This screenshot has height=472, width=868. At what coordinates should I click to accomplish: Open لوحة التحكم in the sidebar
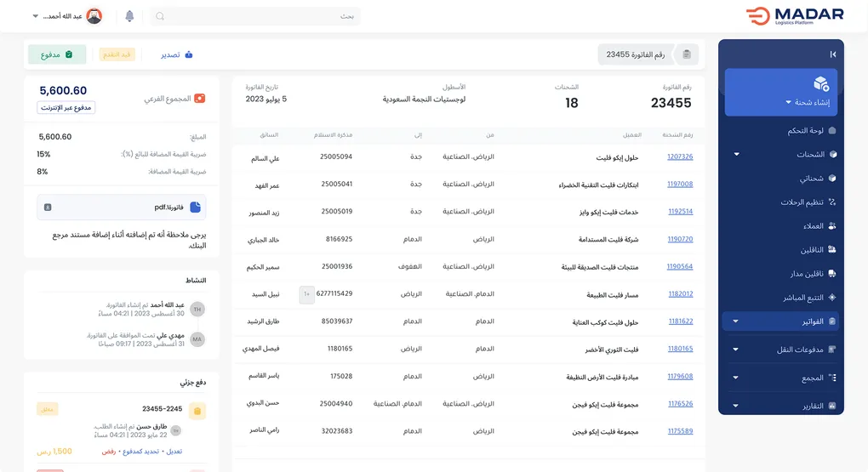tap(804, 131)
